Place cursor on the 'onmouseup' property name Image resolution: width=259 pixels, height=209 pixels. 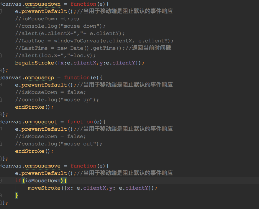point(40,77)
